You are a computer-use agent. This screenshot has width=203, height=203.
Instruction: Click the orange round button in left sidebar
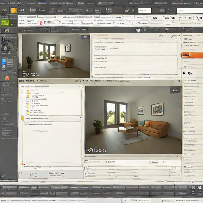[x=7, y=78]
